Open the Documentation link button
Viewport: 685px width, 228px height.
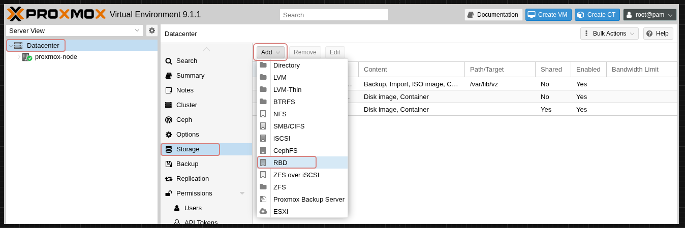pos(493,15)
